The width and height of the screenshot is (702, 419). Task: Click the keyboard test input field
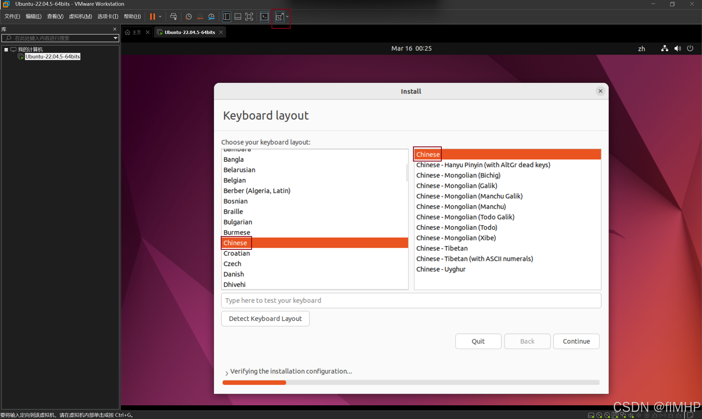(411, 301)
